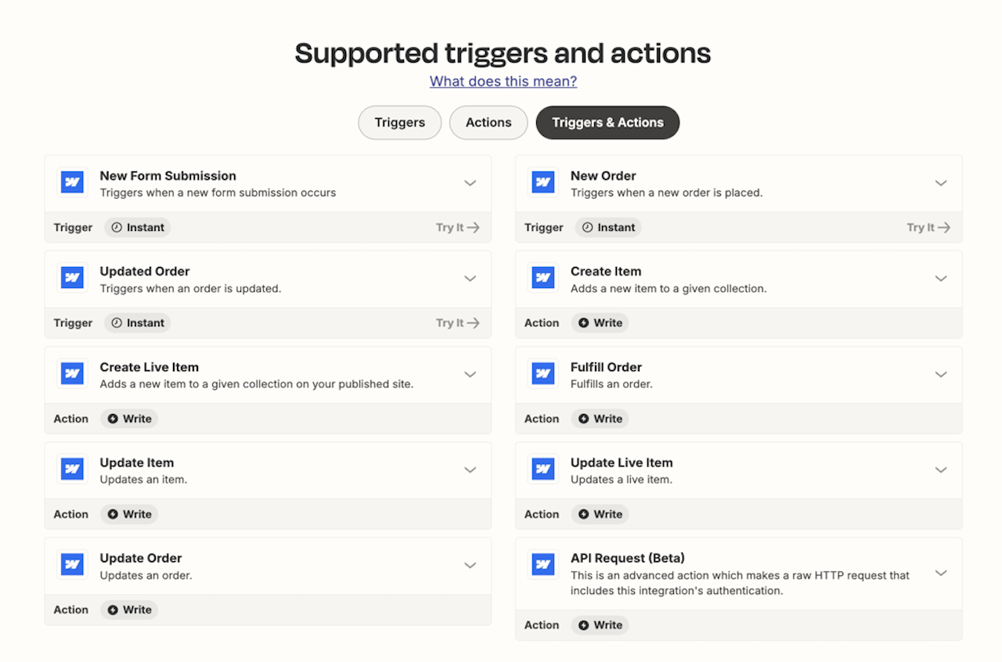Viewport: 1002px width, 662px height.
Task: Click the Write badge on Update Order
Action: (129, 610)
